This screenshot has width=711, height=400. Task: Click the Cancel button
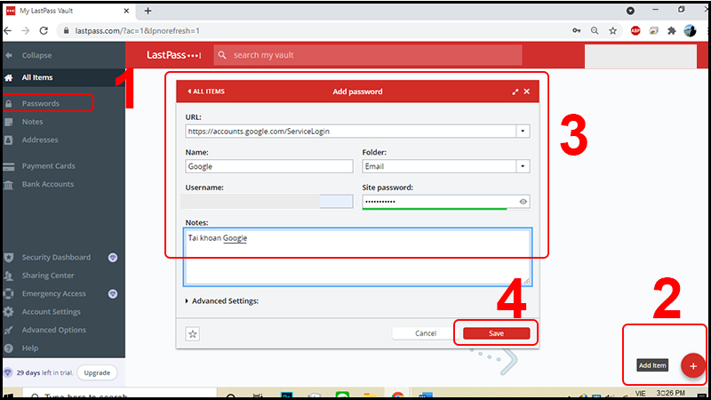tap(426, 333)
